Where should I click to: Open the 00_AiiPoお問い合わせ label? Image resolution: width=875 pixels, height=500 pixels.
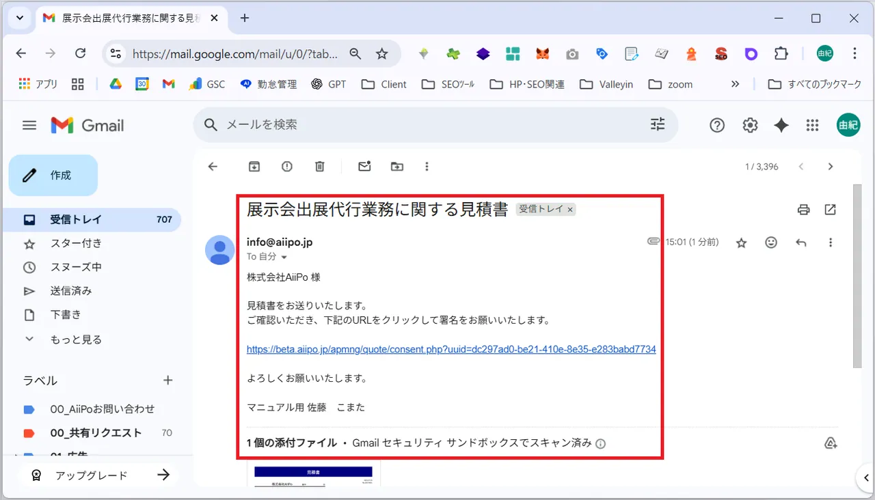(x=103, y=409)
